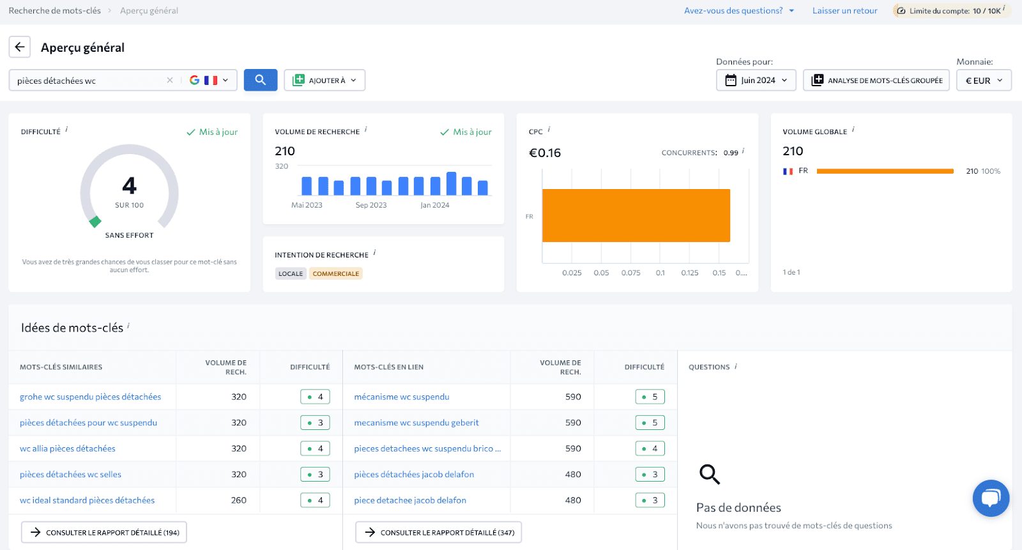Expand the Avez-vous des questions? menu
Viewport: 1022px width, 550px height.
[x=739, y=11]
